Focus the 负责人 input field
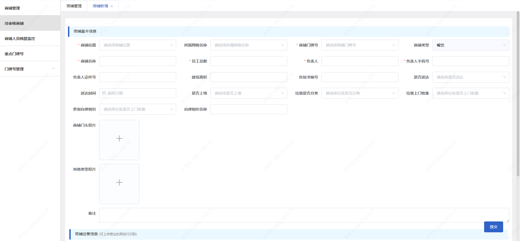The width and height of the screenshot is (520, 241). point(360,61)
